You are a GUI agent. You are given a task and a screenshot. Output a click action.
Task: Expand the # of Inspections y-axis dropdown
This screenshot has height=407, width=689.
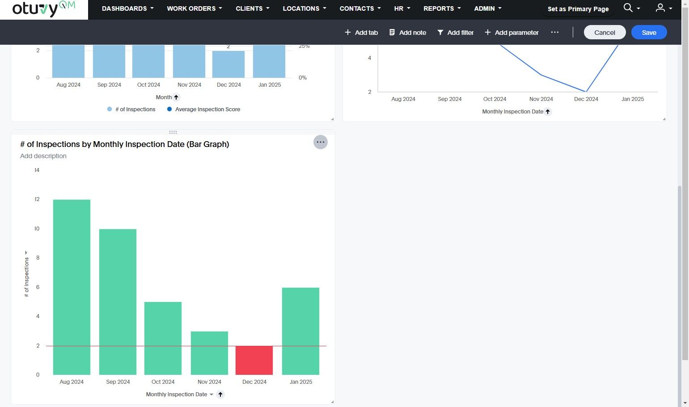(x=26, y=253)
